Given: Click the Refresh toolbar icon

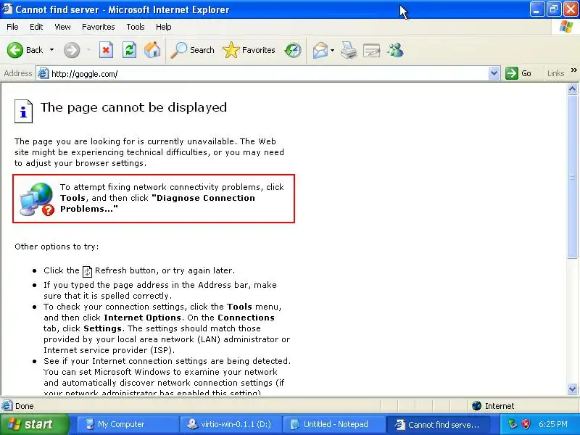Looking at the screenshot, I should (x=129, y=50).
